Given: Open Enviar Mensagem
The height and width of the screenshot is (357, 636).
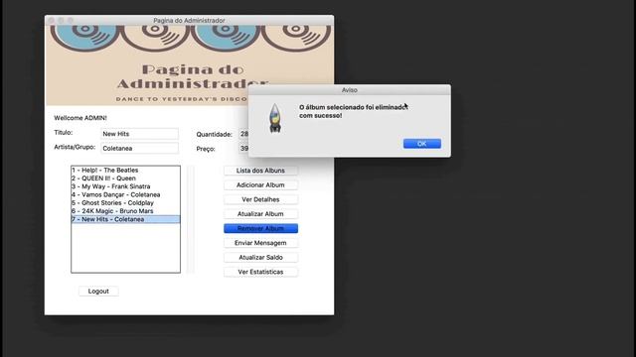Looking at the screenshot, I should pyautogui.click(x=260, y=243).
